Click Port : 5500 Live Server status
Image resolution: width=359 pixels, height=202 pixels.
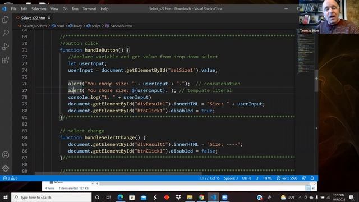pyautogui.click(x=287, y=178)
